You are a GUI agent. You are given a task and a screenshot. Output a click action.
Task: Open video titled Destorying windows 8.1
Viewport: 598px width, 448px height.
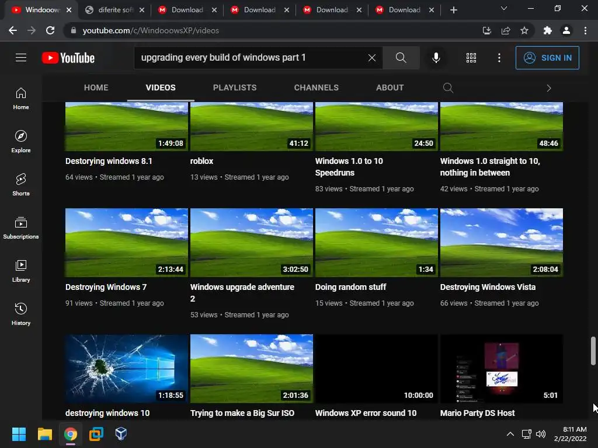point(109,161)
